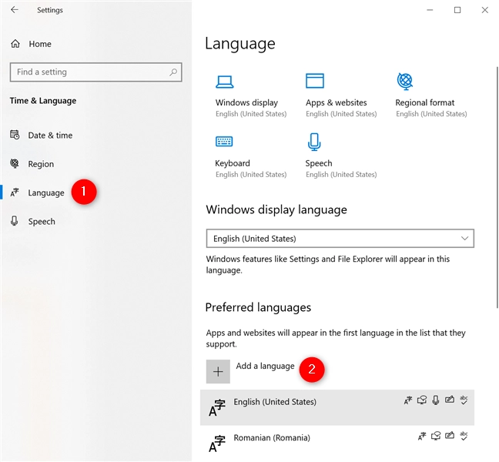Click spell-check abc icon for English

(x=464, y=400)
